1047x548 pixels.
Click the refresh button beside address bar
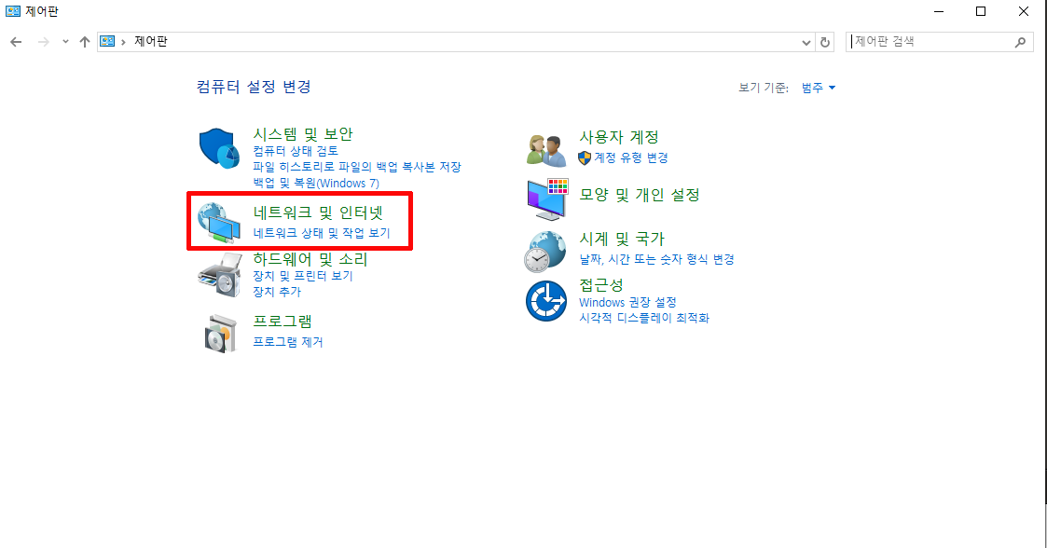click(825, 42)
